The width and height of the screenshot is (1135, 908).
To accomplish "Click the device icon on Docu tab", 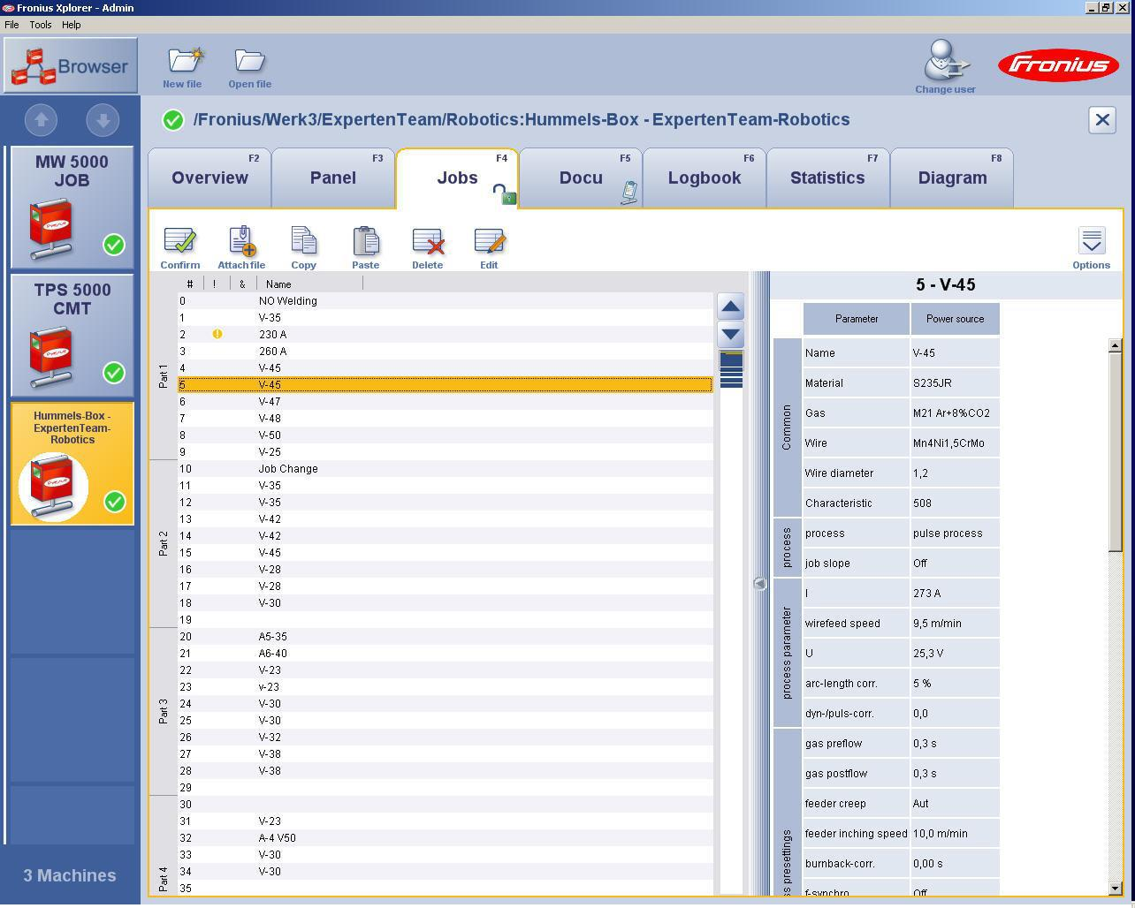I will 628,193.
